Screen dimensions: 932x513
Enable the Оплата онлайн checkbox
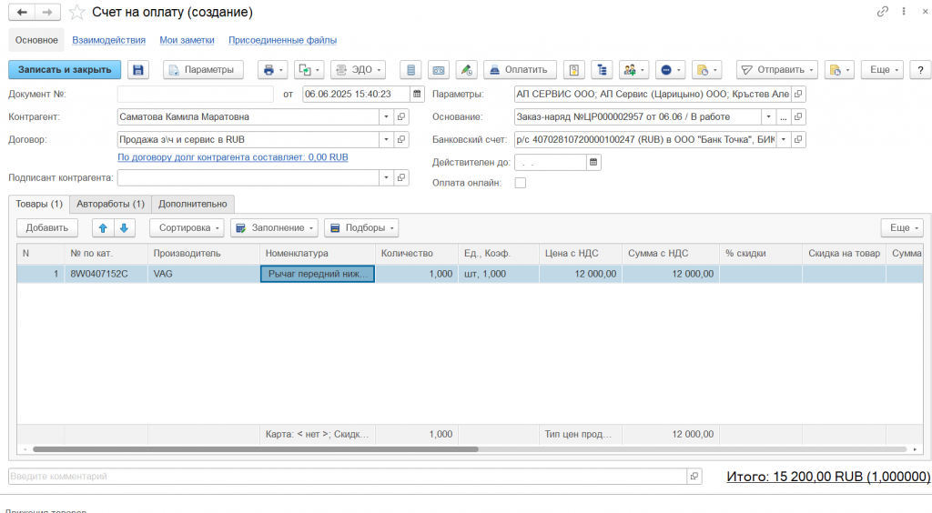pos(521,183)
